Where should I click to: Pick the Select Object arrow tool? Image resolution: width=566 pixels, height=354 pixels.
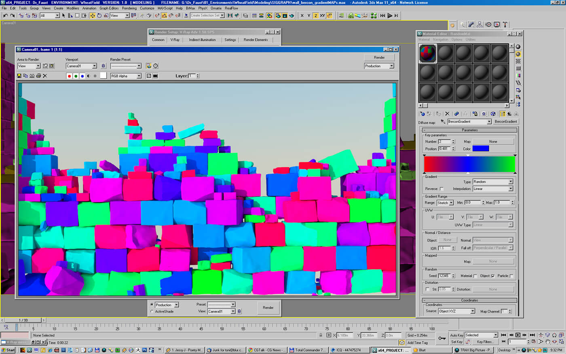[x=63, y=15]
